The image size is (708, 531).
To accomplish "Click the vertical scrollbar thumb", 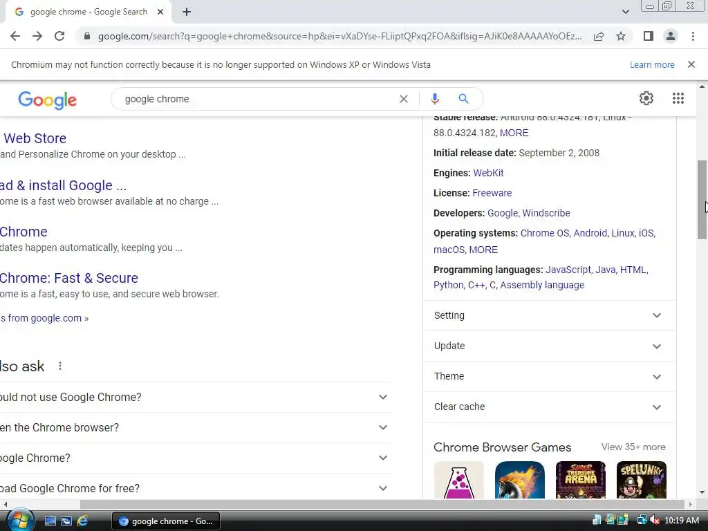I will [x=702, y=200].
